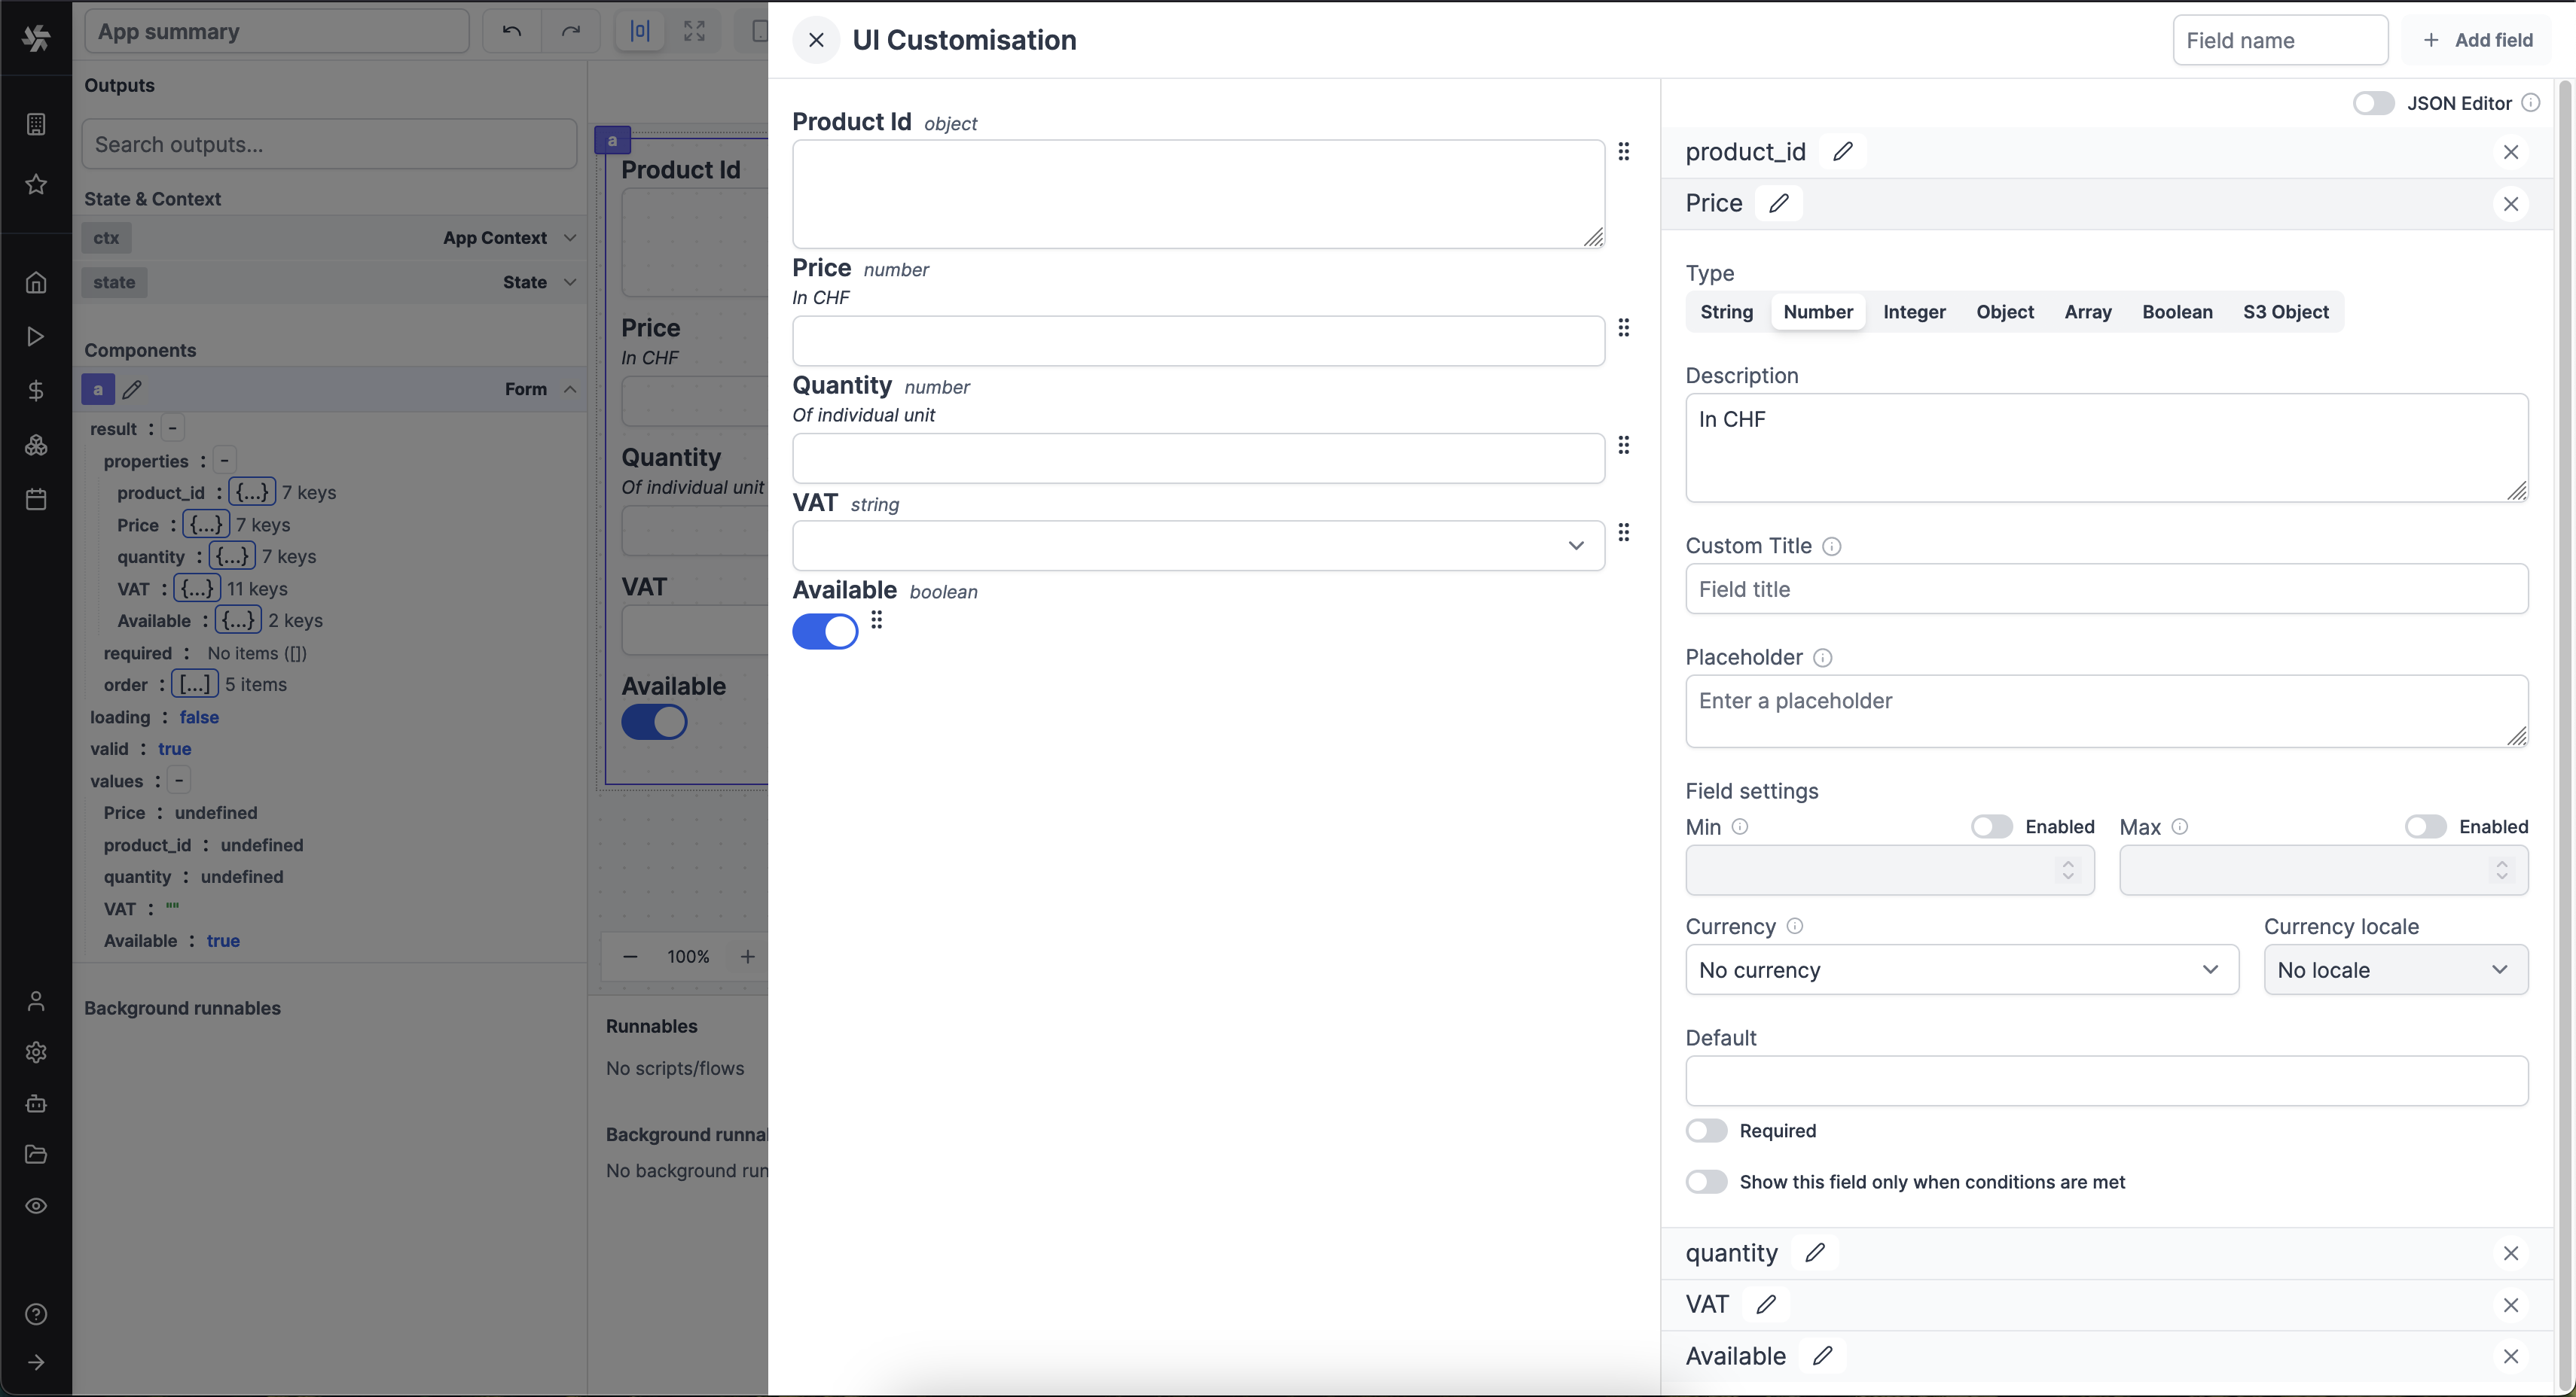Expand the VAT 11 keys object
2576x1397 pixels.
(x=197, y=588)
